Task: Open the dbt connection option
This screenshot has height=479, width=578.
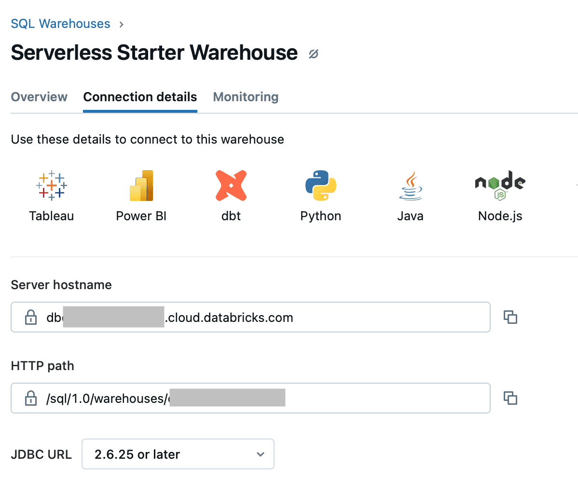Action: pyautogui.click(x=231, y=186)
